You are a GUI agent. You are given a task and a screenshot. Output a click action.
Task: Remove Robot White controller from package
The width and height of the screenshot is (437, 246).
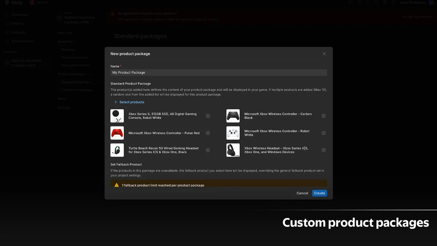tap(323, 133)
